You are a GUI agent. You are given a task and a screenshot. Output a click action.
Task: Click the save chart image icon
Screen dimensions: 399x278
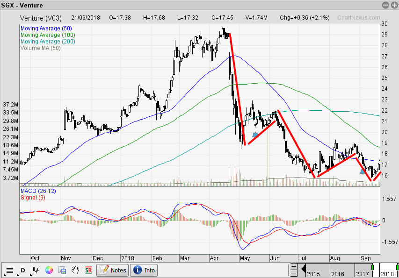pyautogui.click(x=62, y=270)
